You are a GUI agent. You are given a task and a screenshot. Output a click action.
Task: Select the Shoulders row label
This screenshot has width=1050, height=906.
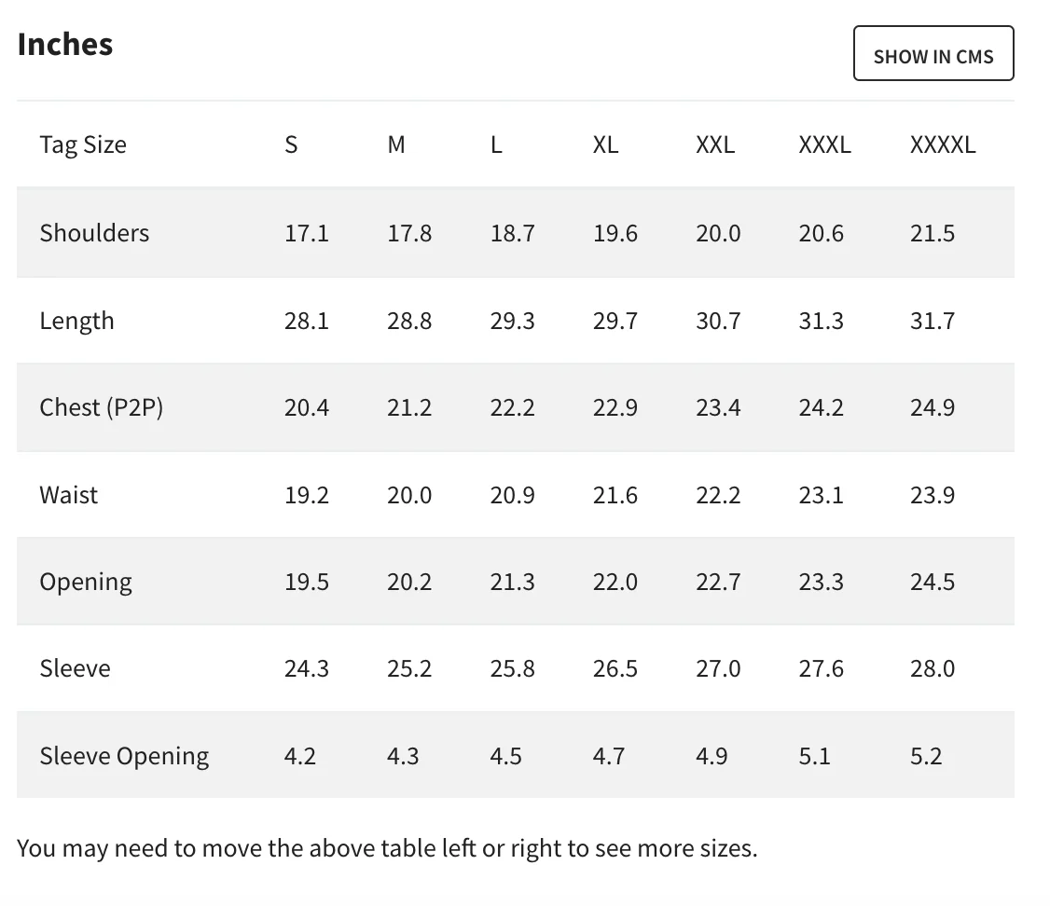point(94,232)
